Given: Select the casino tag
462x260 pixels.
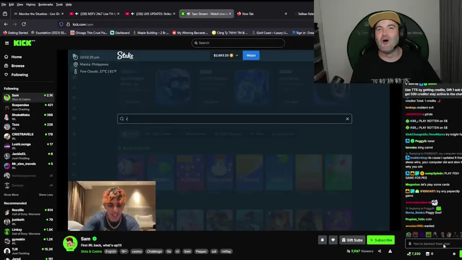Looking at the screenshot, I should pos(137,251).
